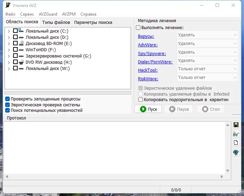Click the 0/0/0 status bar counter
The image size is (244, 196).
tap(176, 190)
